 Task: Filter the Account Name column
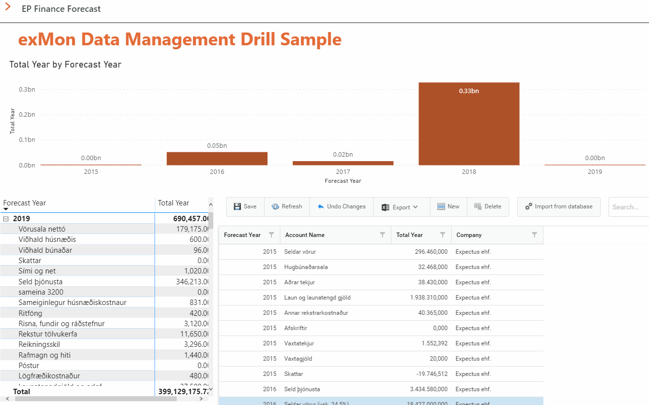(382, 235)
